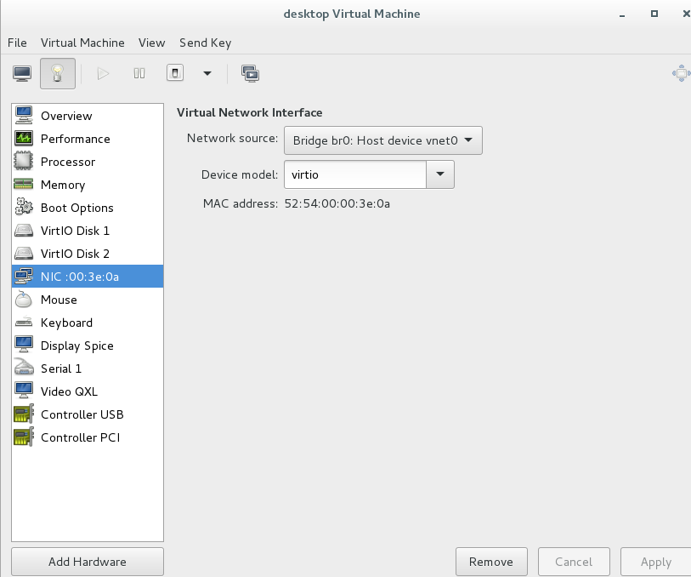Screen dimensions: 691x577
Task: Open the snapshots manager icon
Action: point(251,74)
